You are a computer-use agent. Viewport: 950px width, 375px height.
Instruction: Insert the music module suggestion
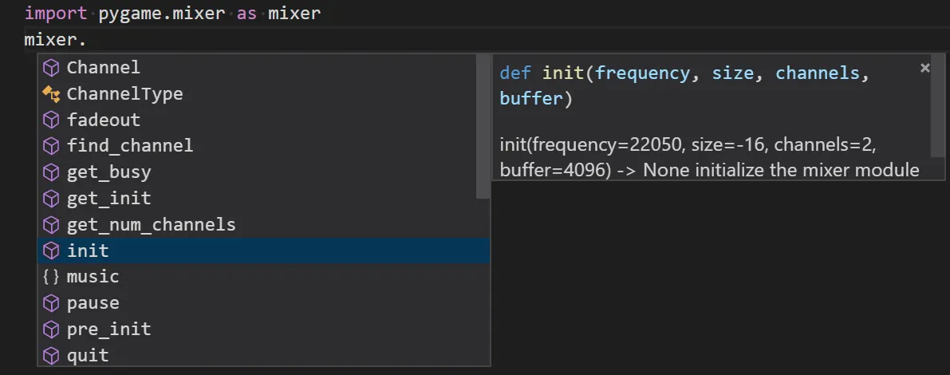tap(93, 277)
